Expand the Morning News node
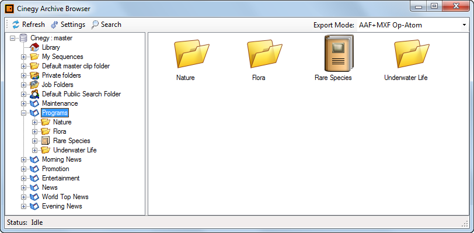The image size is (474, 233). (x=23, y=160)
